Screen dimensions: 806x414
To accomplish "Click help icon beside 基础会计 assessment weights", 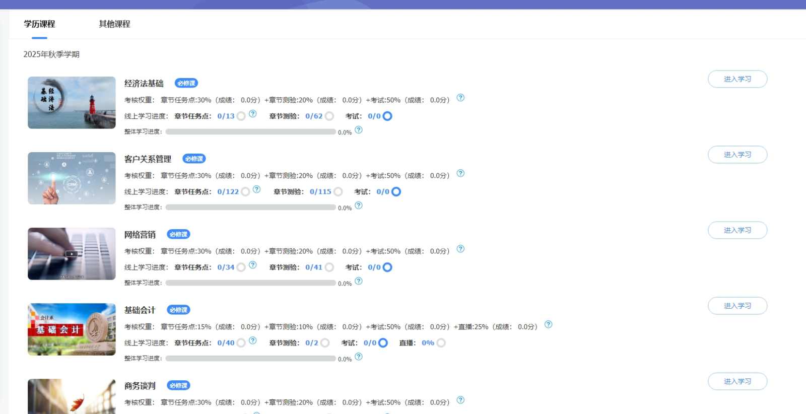I will [549, 324].
